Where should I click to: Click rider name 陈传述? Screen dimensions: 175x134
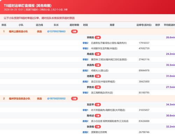tap(90, 116)
